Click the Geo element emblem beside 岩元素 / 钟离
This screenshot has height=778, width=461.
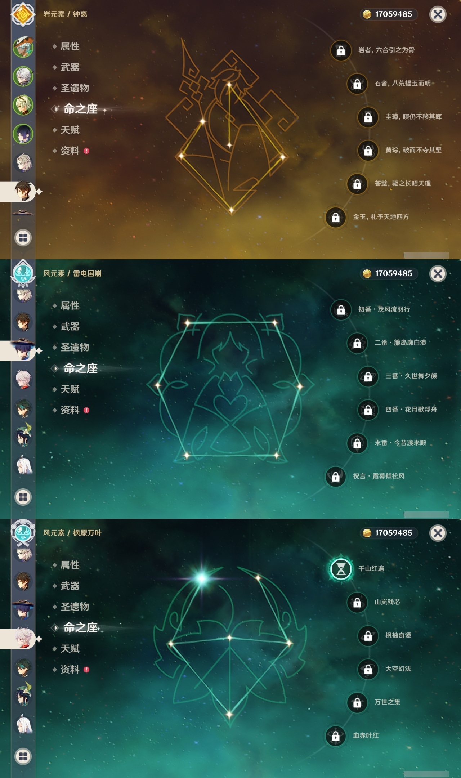[x=23, y=14]
